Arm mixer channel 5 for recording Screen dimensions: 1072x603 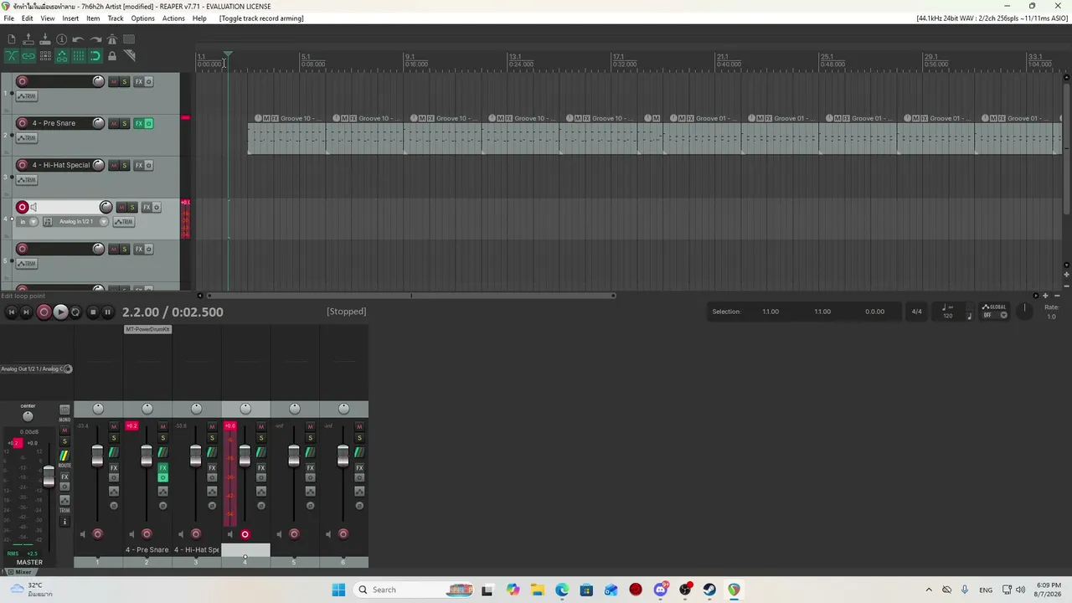pyautogui.click(x=294, y=534)
